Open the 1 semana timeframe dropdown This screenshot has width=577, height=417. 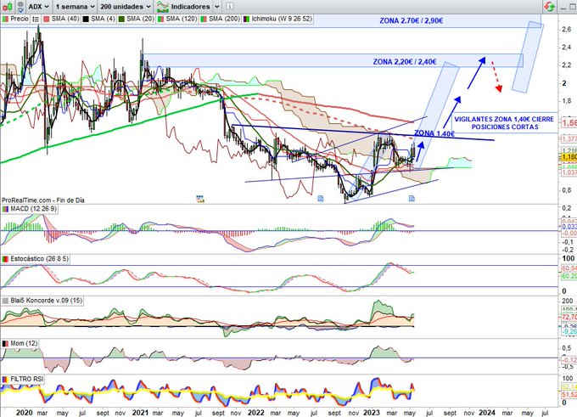(x=75, y=7)
